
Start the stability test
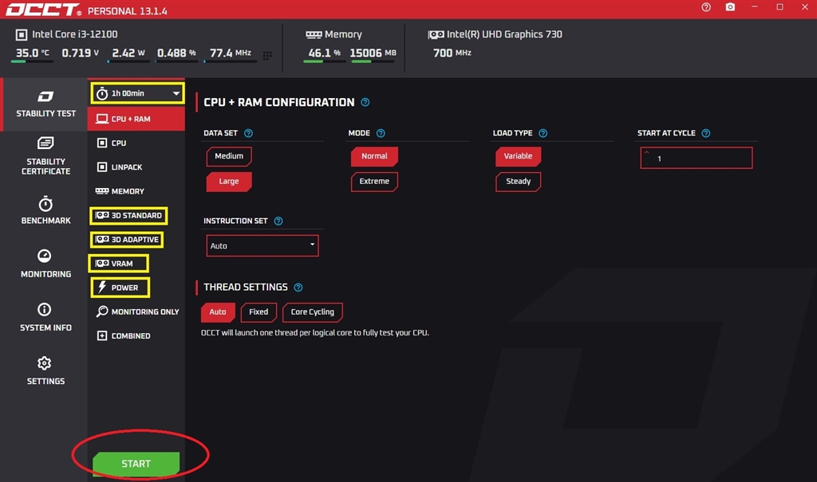[x=136, y=464]
